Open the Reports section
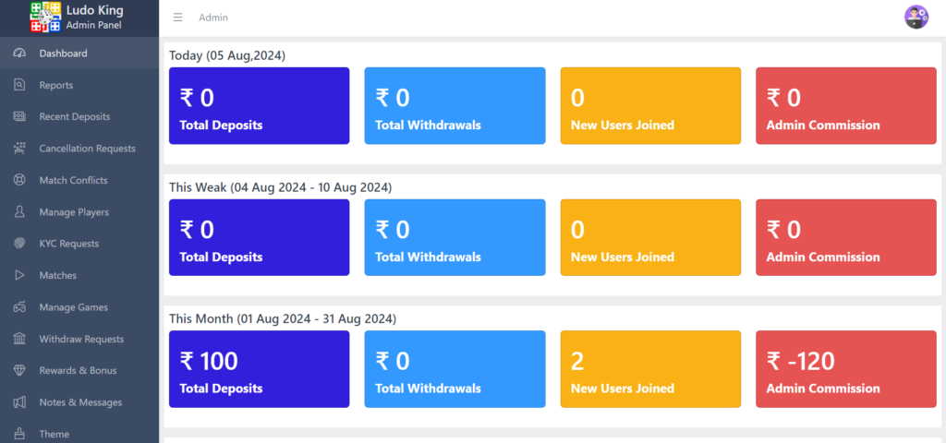Screen dimensions: 946x443 click(x=79, y=85)
